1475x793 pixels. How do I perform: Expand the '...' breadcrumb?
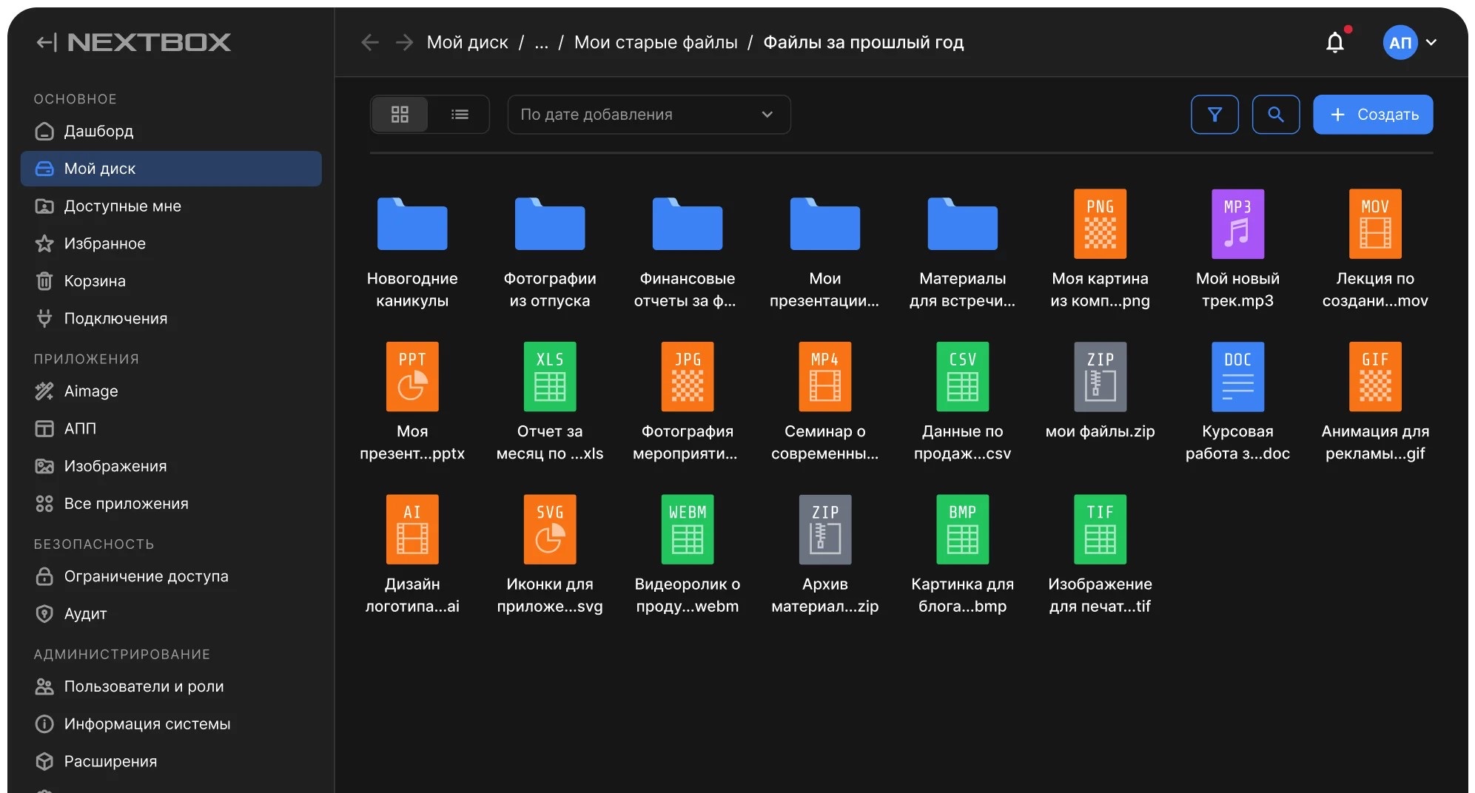pos(541,43)
